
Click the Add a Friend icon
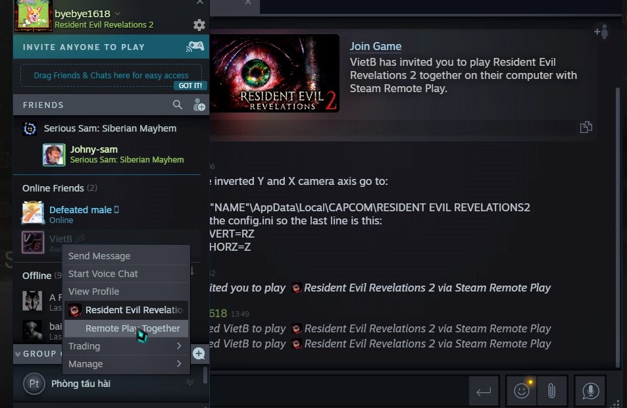point(199,105)
